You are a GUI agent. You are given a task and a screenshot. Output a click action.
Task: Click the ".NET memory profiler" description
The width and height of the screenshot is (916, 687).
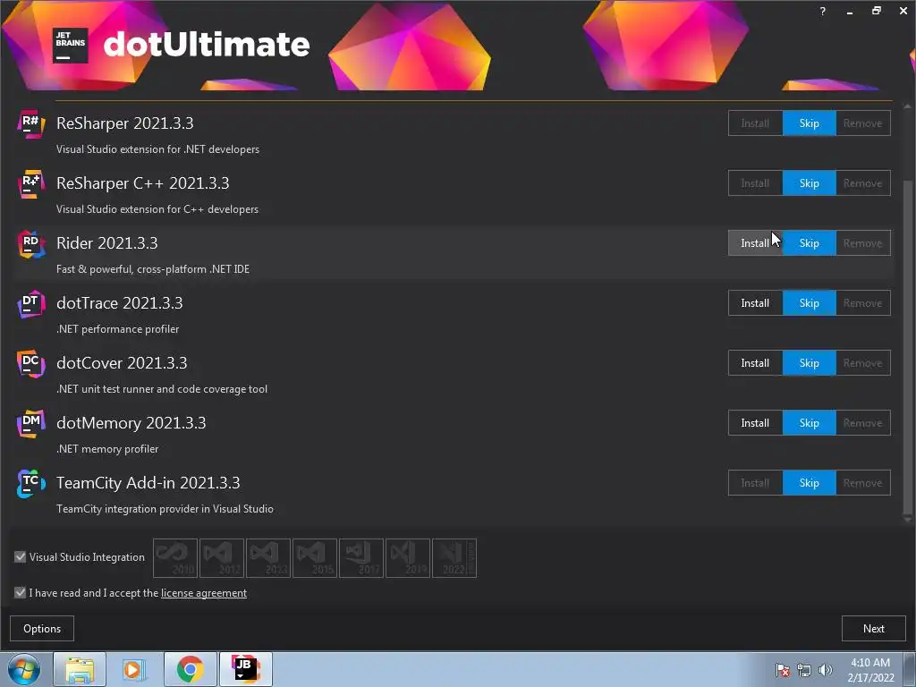coord(107,449)
